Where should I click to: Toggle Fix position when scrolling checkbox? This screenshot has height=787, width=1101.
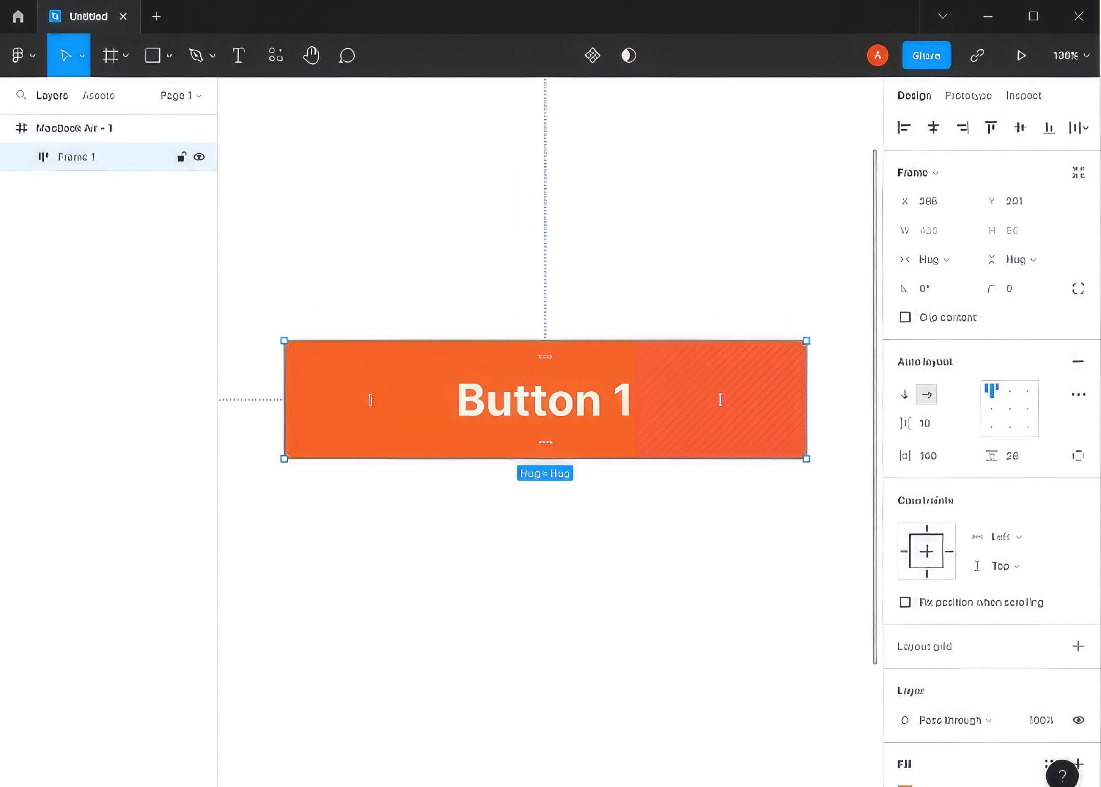tap(905, 602)
